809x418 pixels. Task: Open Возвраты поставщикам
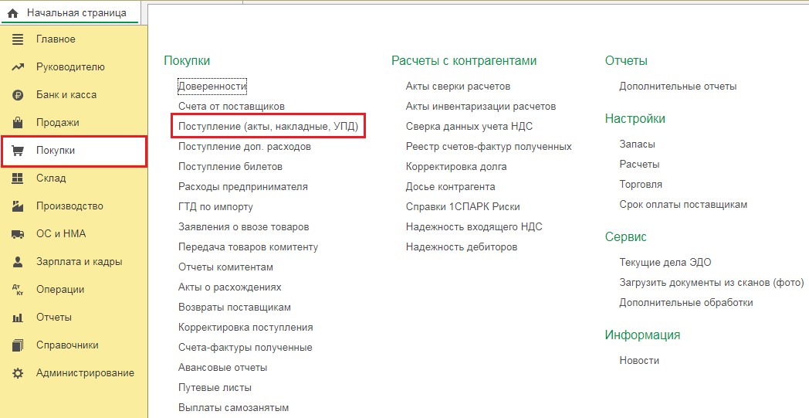point(235,308)
